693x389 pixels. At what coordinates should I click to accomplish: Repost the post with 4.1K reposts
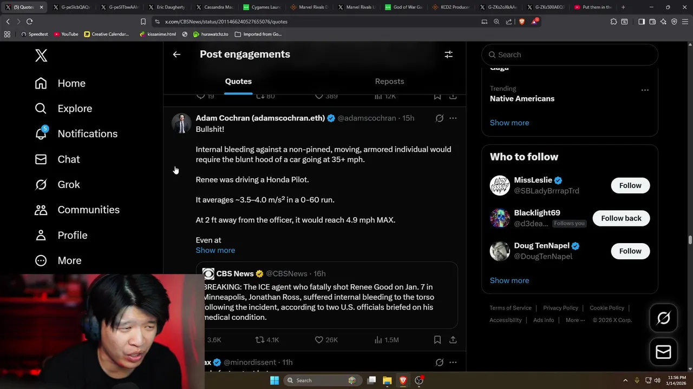coord(266,340)
